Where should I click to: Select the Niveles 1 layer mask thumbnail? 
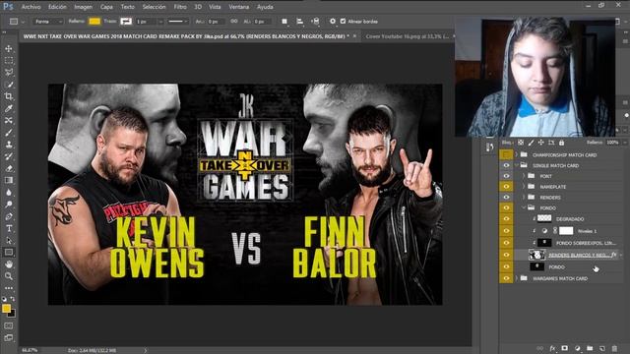click(566, 231)
